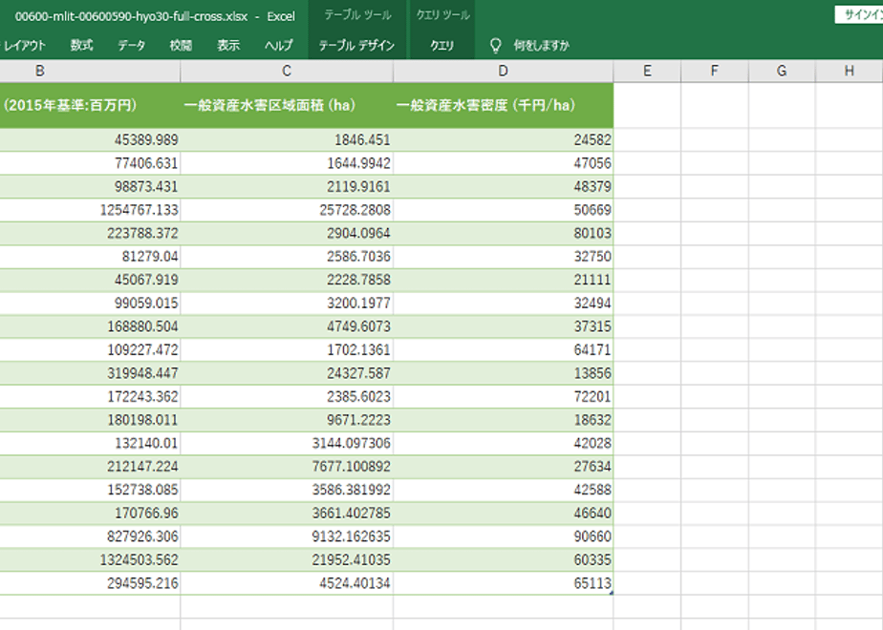Select cell with value 1644.9942
This screenshot has height=630, width=883.
coord(287,163)
